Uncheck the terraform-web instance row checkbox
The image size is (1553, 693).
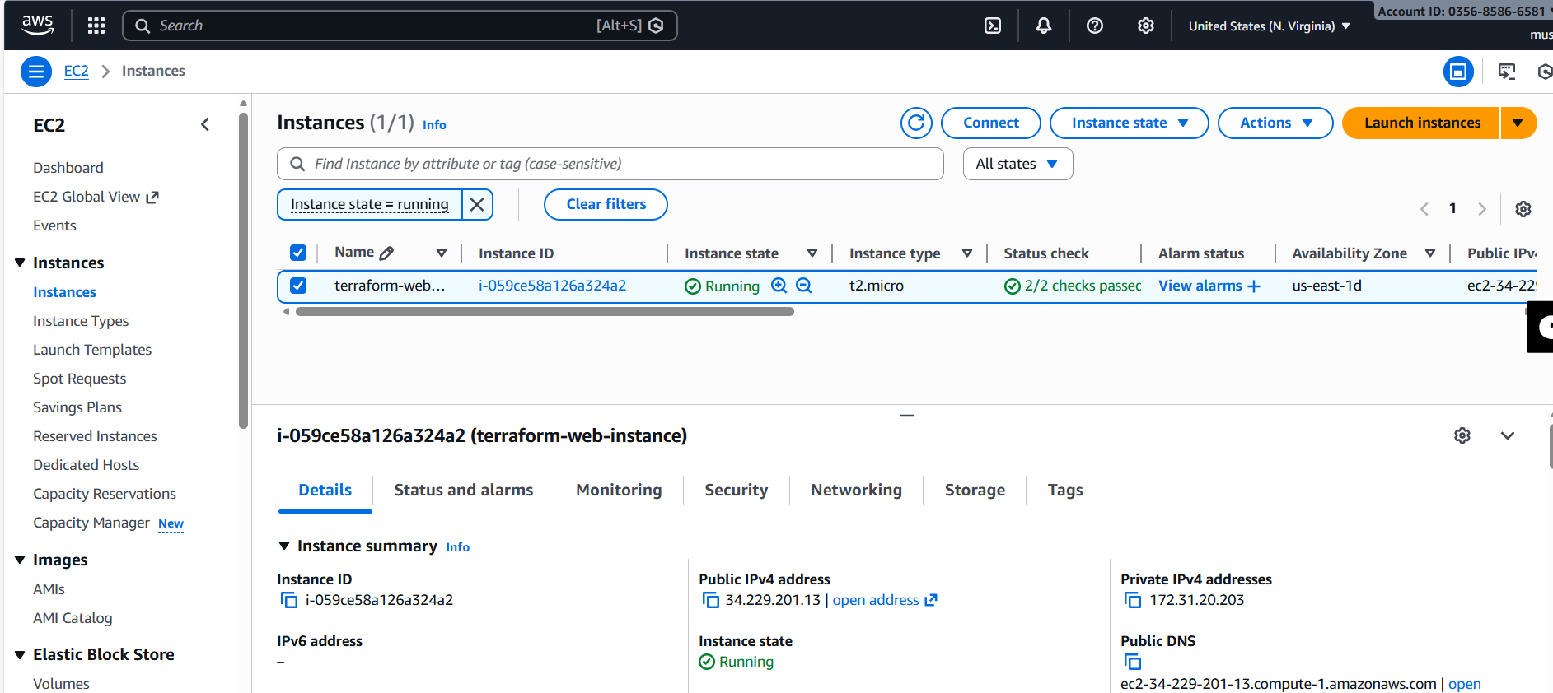298,286
